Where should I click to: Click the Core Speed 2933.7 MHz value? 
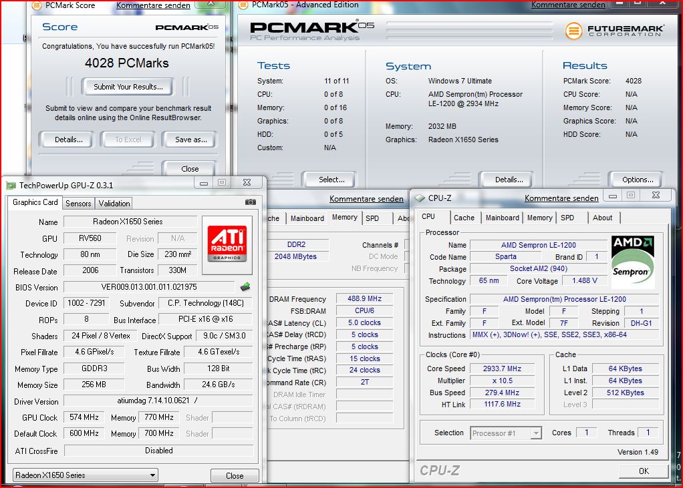502,369
